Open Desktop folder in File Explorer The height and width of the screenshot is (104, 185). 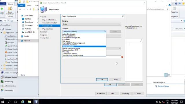click(28, 19)
